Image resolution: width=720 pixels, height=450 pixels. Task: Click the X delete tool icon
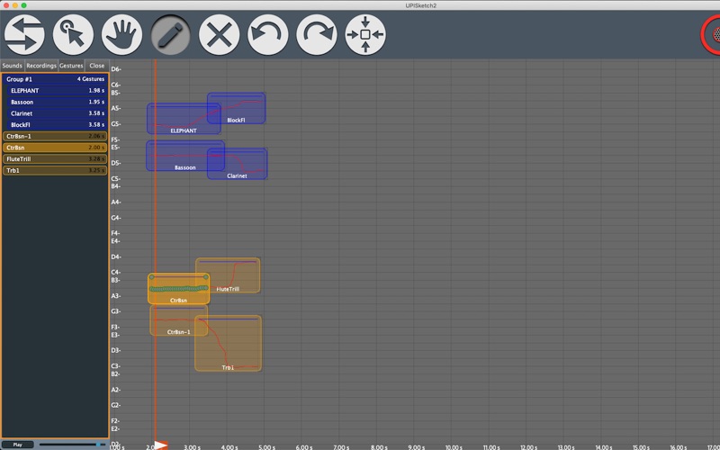tap(219, 34)
